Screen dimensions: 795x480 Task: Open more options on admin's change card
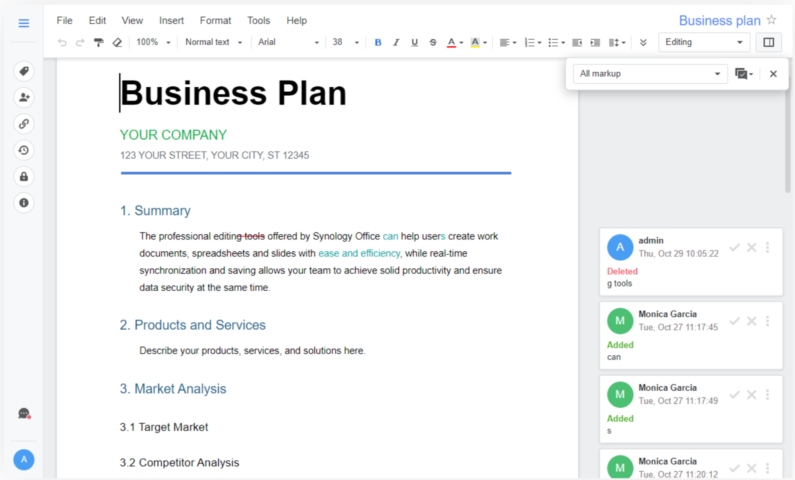click(768, 248)
